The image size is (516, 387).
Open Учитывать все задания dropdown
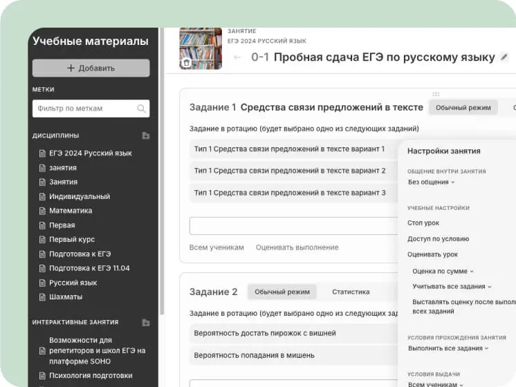pyautogui.click(x=452, y=286)
